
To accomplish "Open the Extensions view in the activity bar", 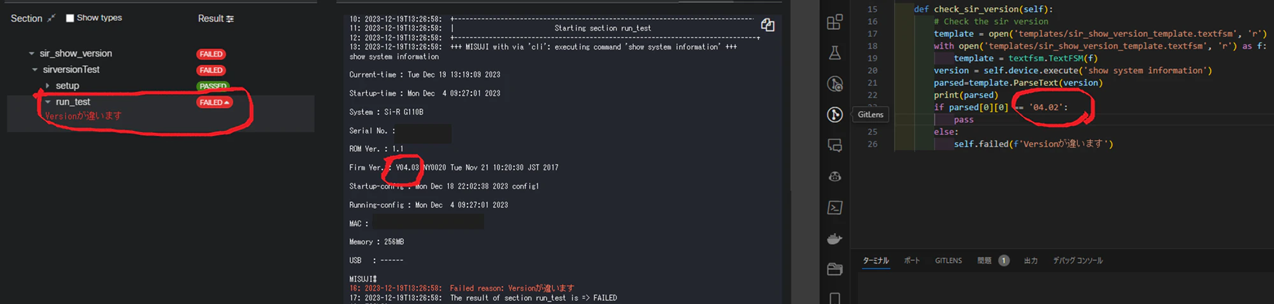I will click(x=834, y=22).
